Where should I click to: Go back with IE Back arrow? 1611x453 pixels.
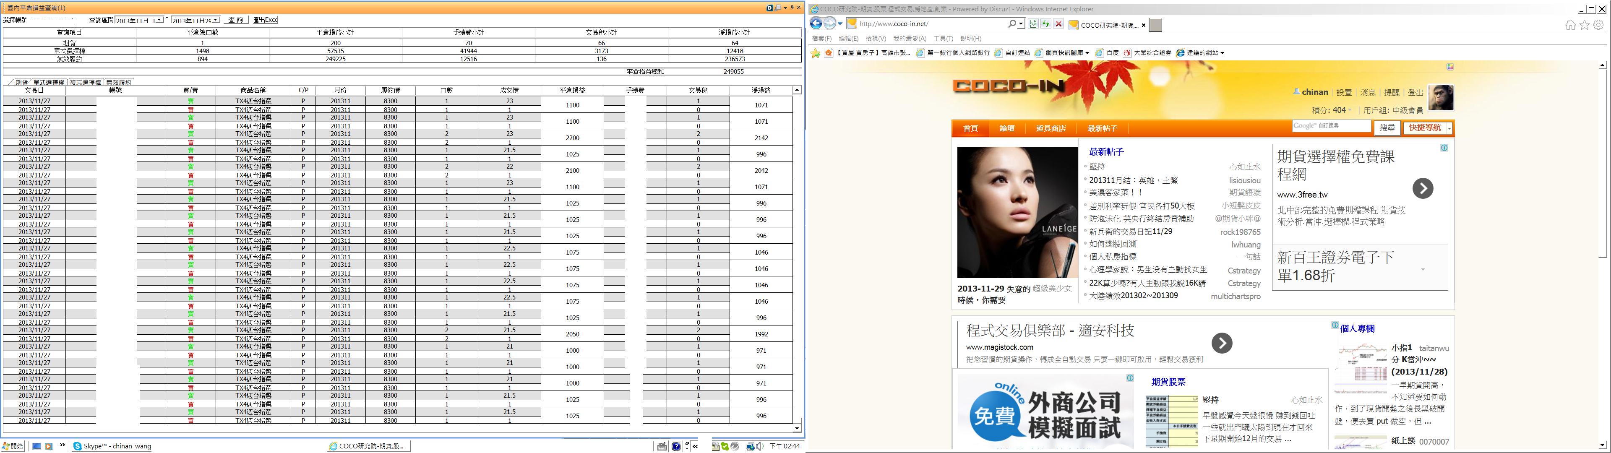tap(816, 24)
